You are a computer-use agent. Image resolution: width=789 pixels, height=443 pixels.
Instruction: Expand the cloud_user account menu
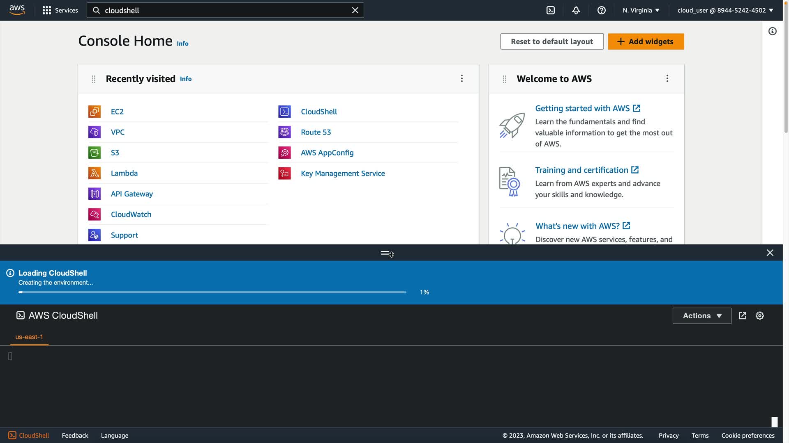[725, 10]
